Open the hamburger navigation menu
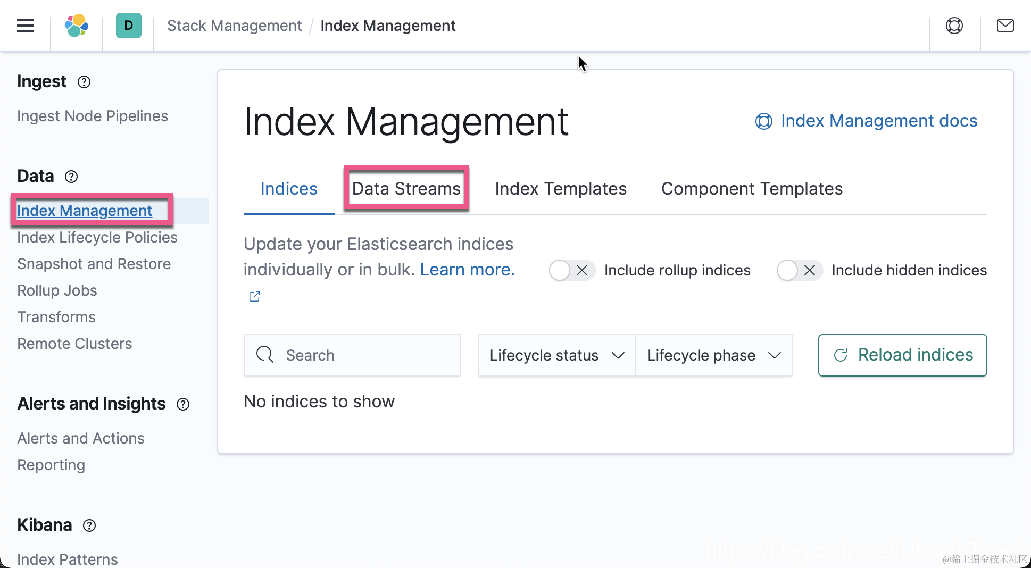 pyautogui.click(x=26, y=26)
